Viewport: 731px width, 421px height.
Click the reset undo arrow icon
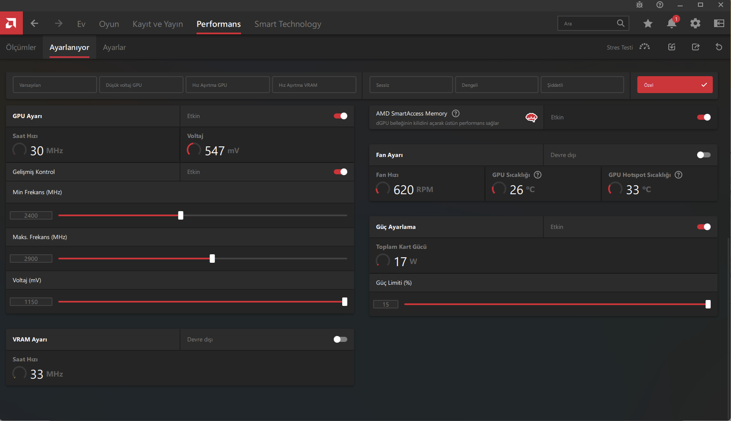pyautogui.click(x=719, y=47)
